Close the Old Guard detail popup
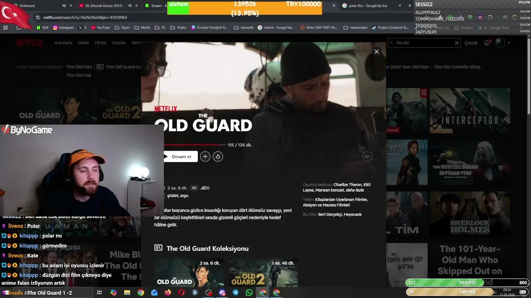The height and width of the screenshot is (298, 531). tap(376, 52)
